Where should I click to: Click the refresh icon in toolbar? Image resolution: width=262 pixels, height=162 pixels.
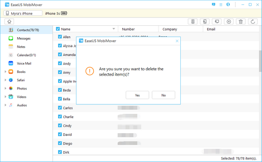pyautogui.click(x=253, y=21)
